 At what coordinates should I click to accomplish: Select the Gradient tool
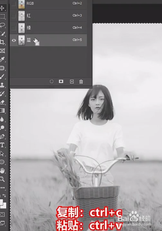tap(2, 110)
